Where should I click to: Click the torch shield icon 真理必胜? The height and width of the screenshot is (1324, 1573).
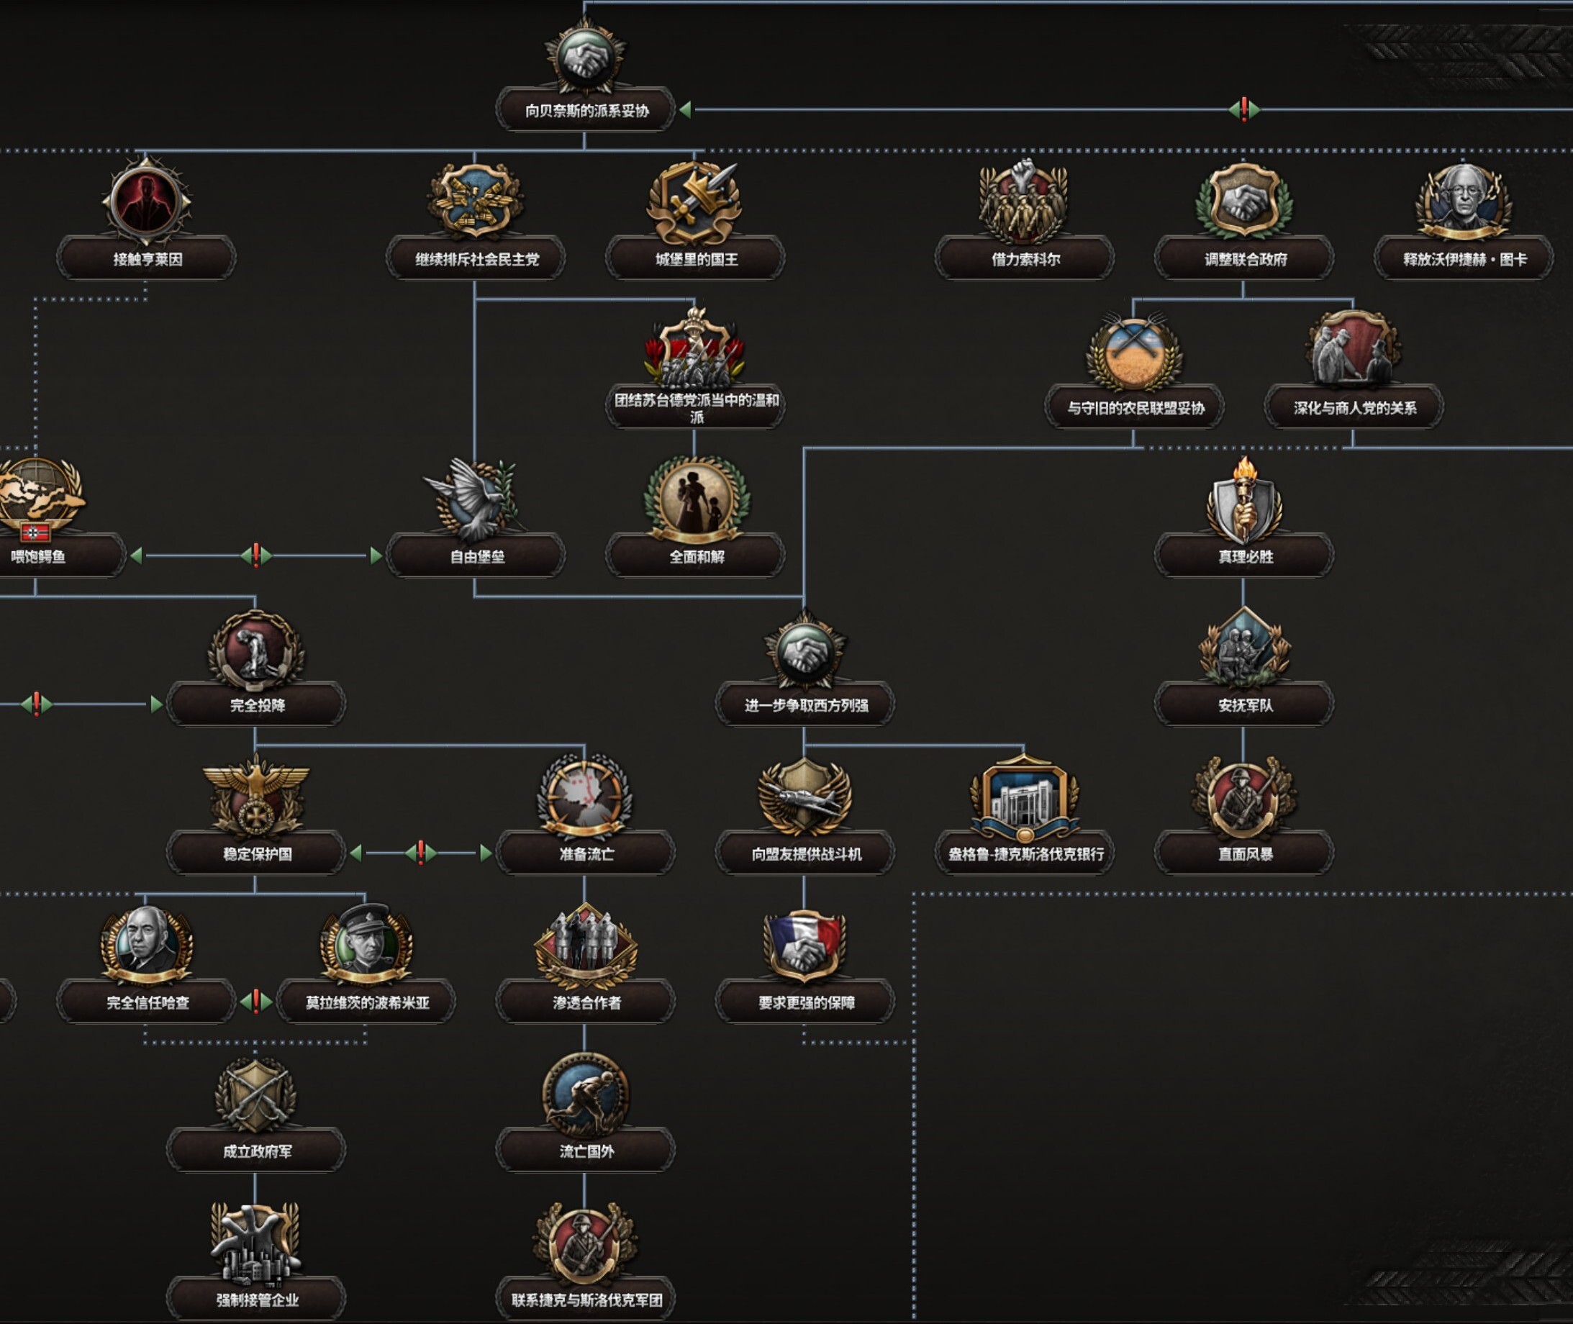pyautogui.click(x=1243, y=502)
